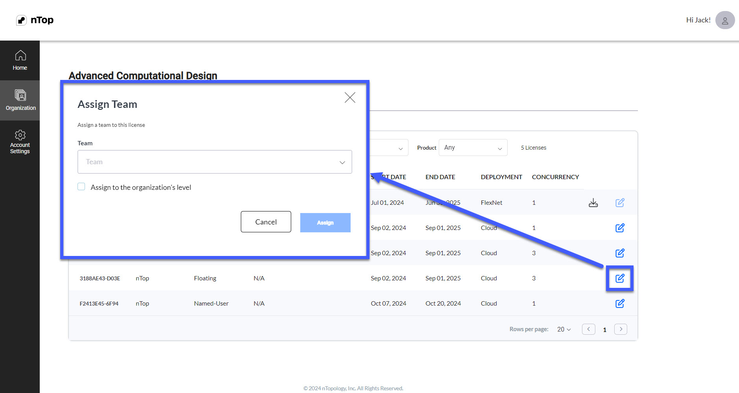The width and height of the screenshot is (739, 393).
Task: Expand the Product Any filter dropdown
Action: click(473, 148)
